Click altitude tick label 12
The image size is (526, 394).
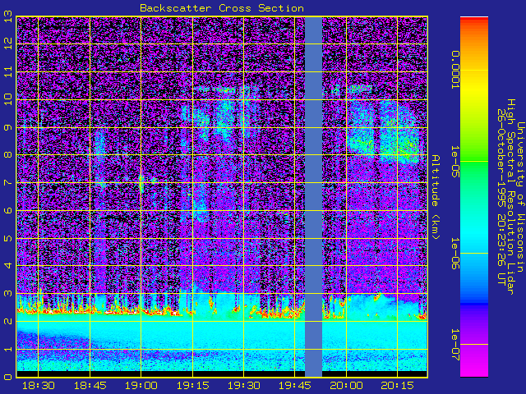pos(8,44)
